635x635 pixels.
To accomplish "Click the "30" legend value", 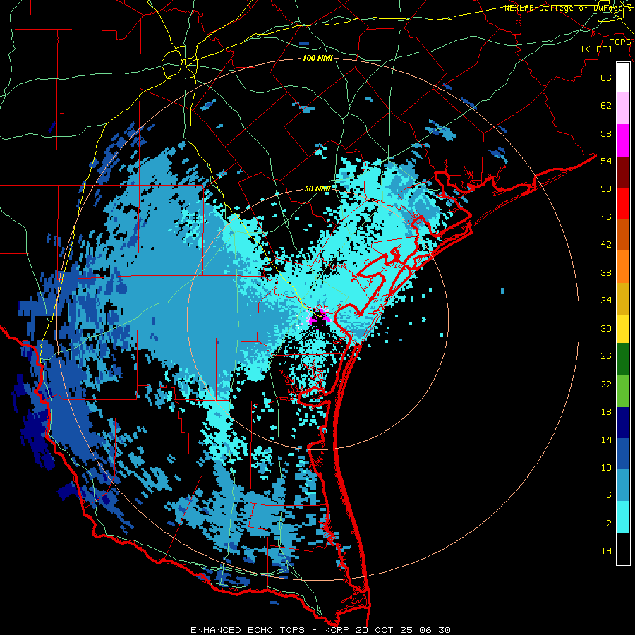I will tap(606, 328).
